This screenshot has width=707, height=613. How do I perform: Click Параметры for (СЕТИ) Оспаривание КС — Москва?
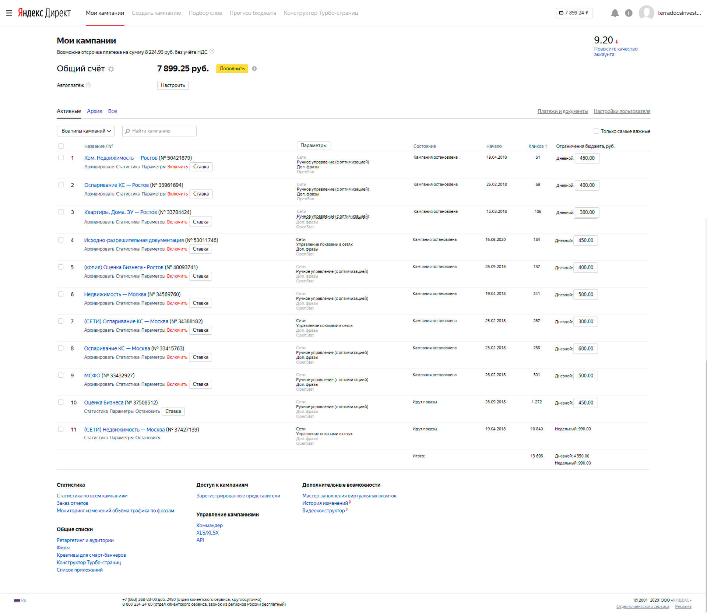(153, 330)
